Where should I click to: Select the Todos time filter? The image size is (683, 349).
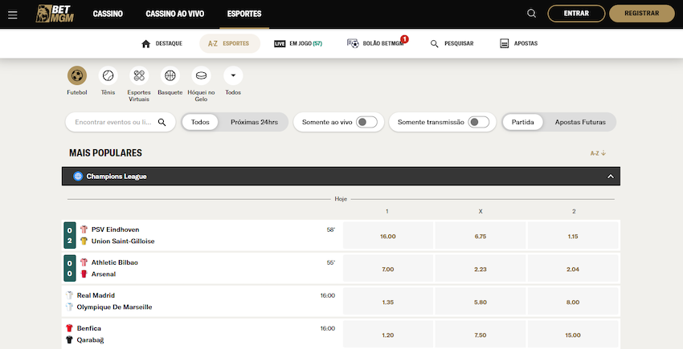[200, 122]
